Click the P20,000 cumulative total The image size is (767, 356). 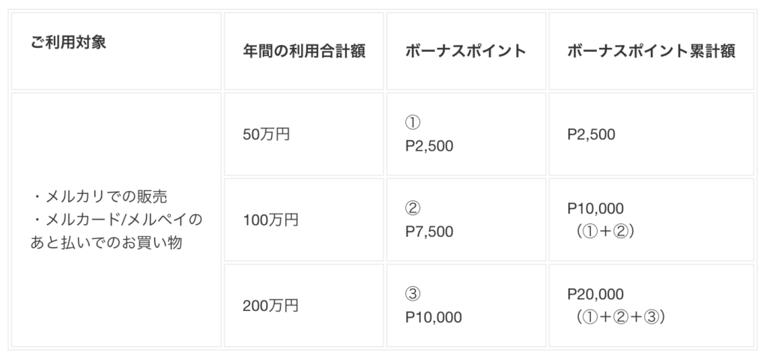(x=596, y=294)
